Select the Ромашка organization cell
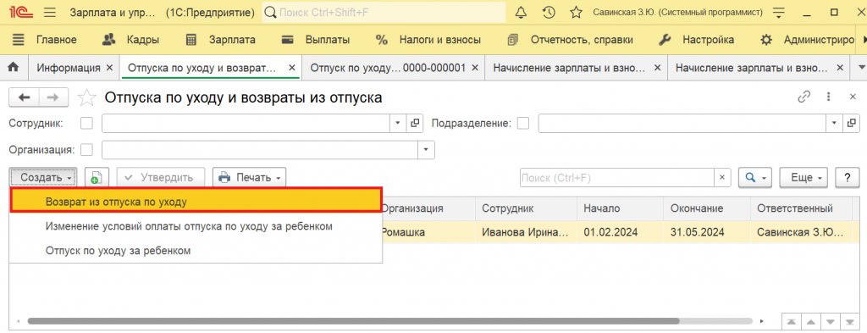867x333 pixels. coord(428,232)
